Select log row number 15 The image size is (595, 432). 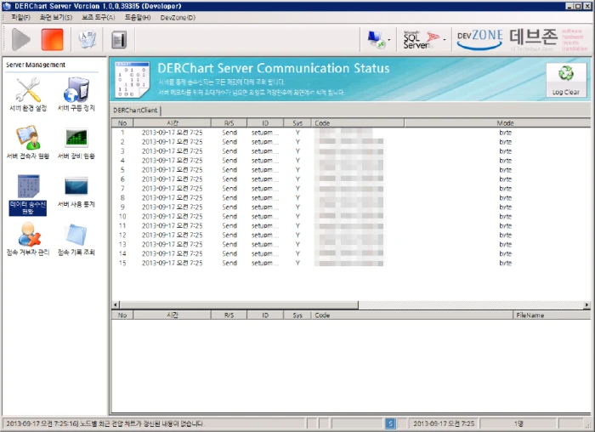[x=351, y=263]
